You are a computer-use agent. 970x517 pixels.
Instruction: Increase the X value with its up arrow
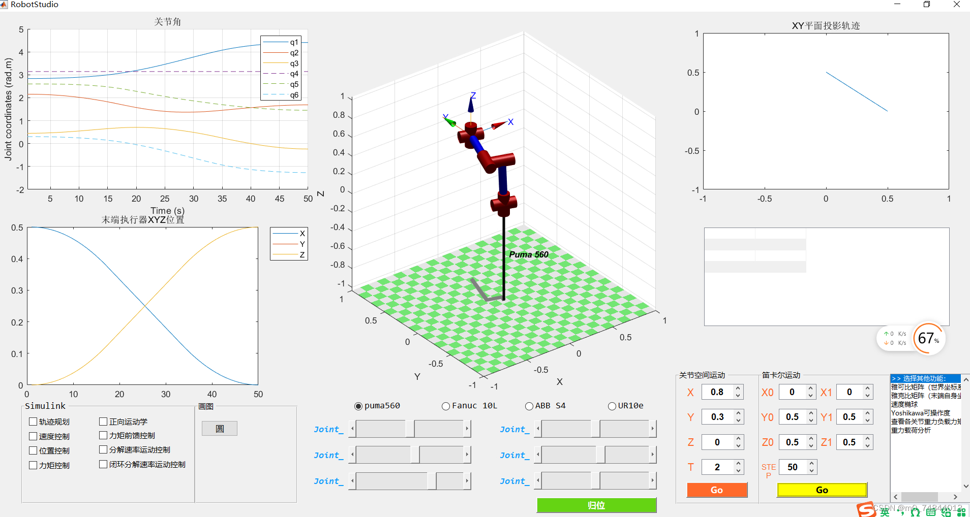tap(738, 389)
